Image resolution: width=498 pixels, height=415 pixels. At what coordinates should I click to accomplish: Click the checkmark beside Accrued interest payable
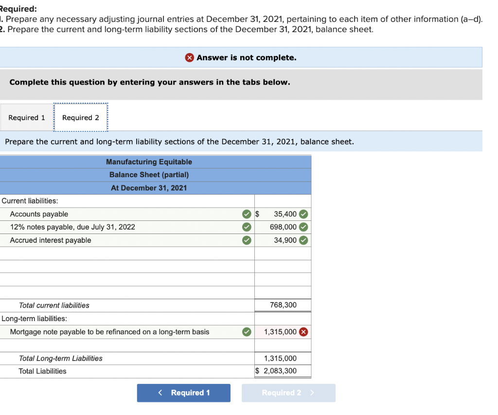pyautogui.click(x=247, y=240)
